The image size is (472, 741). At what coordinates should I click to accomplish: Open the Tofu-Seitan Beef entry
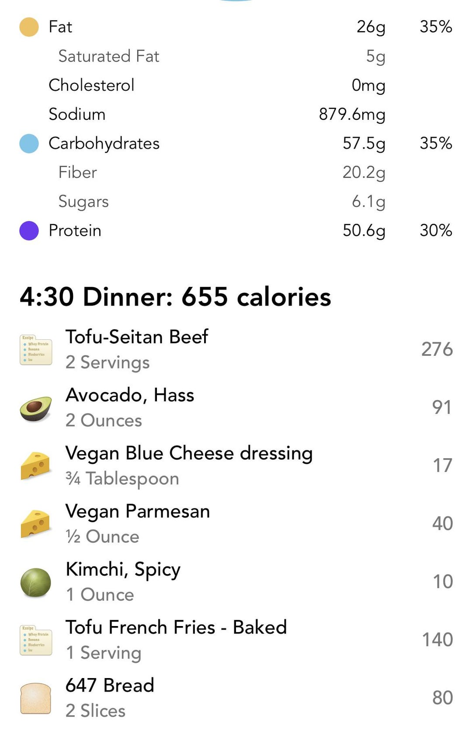pos(137,337)
